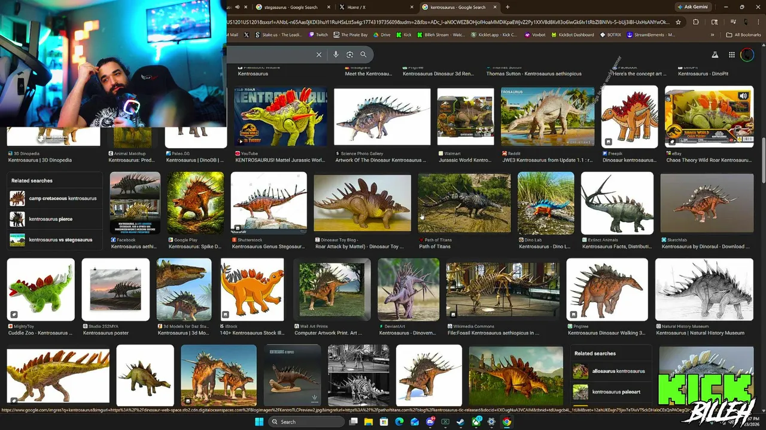Open Kicklet.app bookmark
The image size is (766, 430).
(x=494, y=35)
